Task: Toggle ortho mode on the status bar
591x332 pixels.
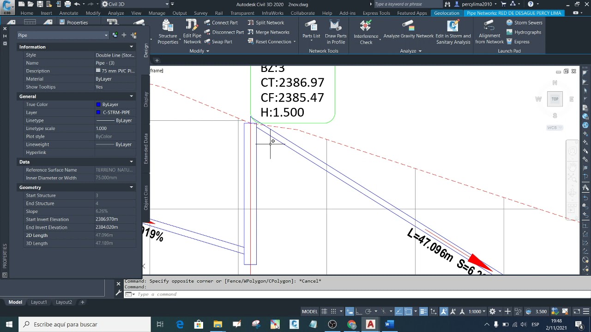Action: coord(359,312)
